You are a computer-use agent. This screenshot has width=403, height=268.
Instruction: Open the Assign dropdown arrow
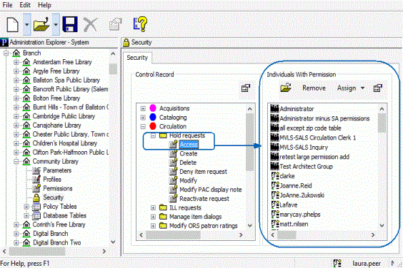[362, 88]
